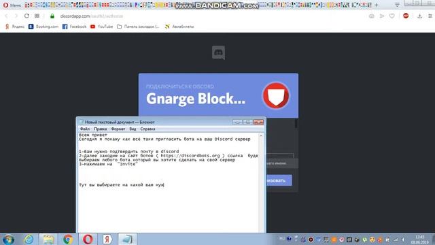Click the speaker volume tray icon

pos(403,240)
